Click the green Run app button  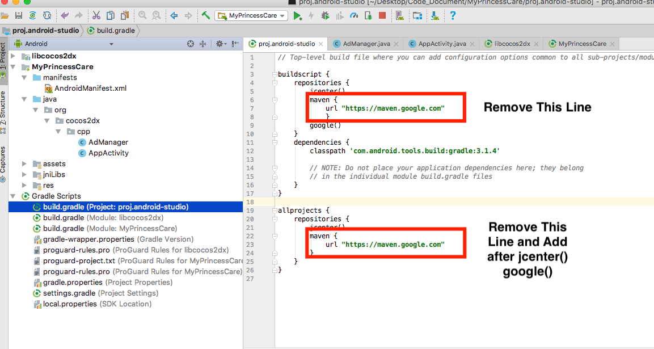click(297, 16)
